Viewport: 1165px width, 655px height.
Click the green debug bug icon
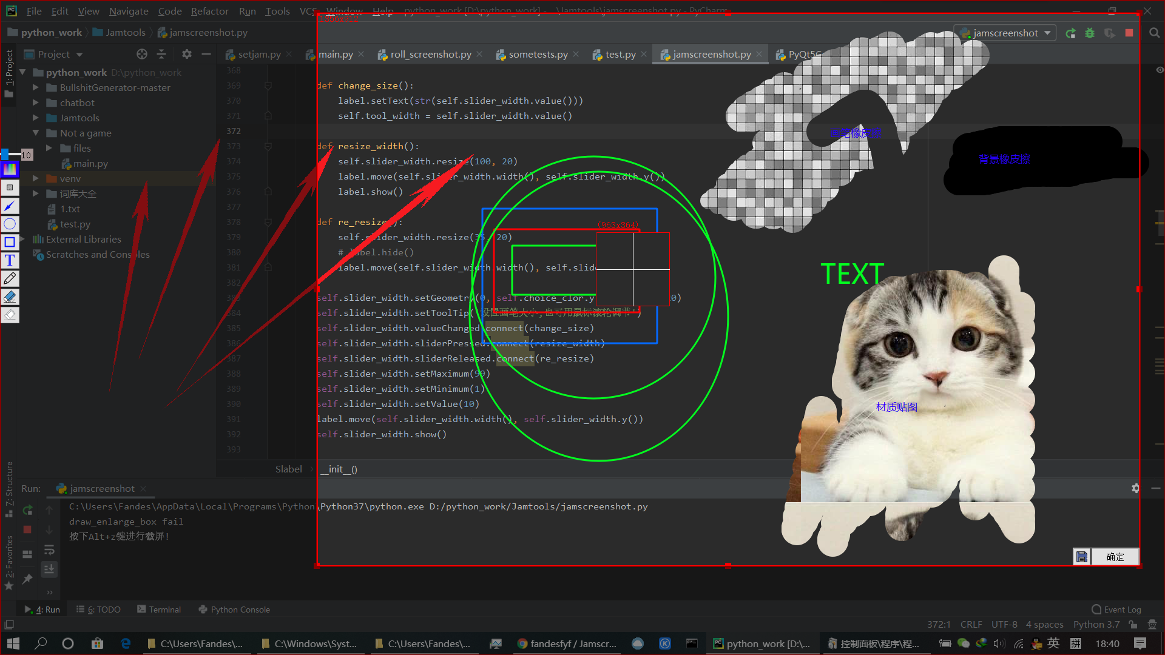(x=1090, y=33)
